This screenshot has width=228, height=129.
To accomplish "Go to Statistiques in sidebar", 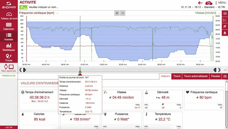I will [x=9, y=47].
